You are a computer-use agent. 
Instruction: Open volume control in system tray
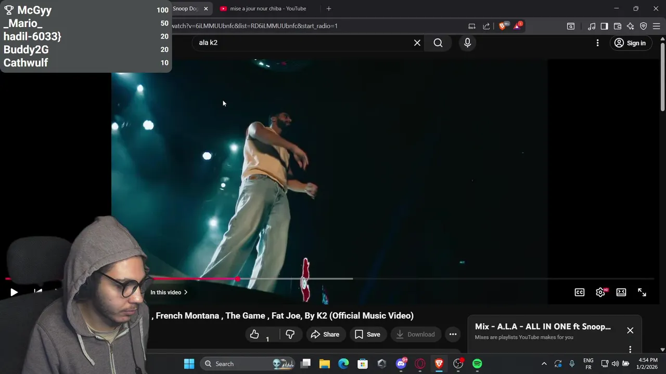click(615, 364)
